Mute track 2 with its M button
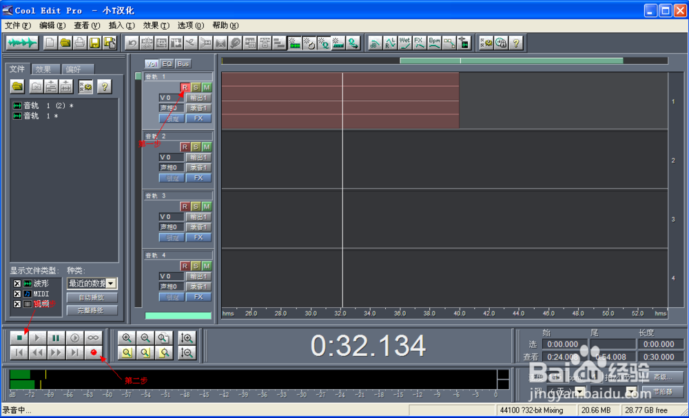The image size is (689, 418). point(206,147)
